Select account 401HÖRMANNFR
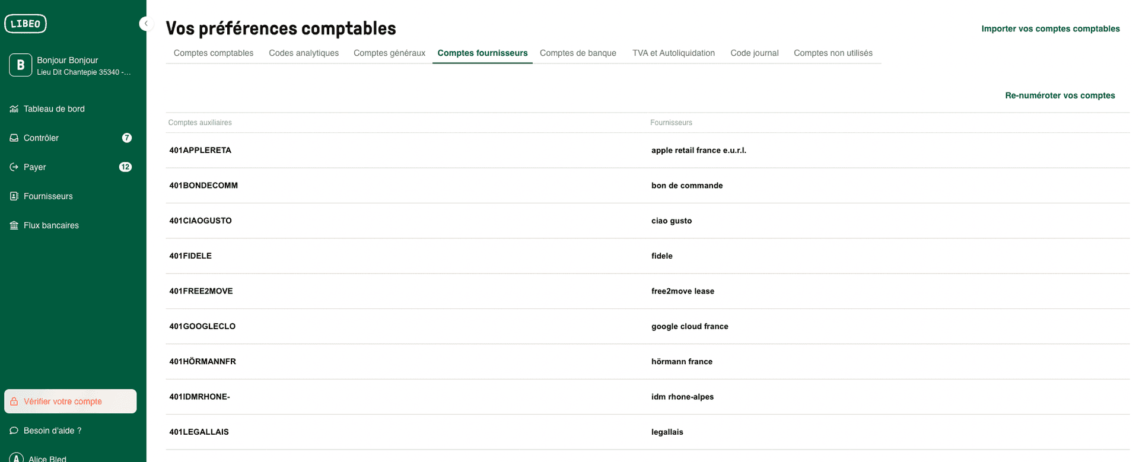Viewport: 1139px width, 462px height. [202, 362]
